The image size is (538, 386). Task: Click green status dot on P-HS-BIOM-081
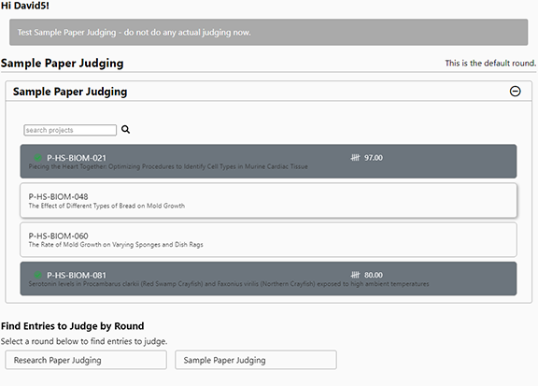pyautogui.click(x=37, y=275)
